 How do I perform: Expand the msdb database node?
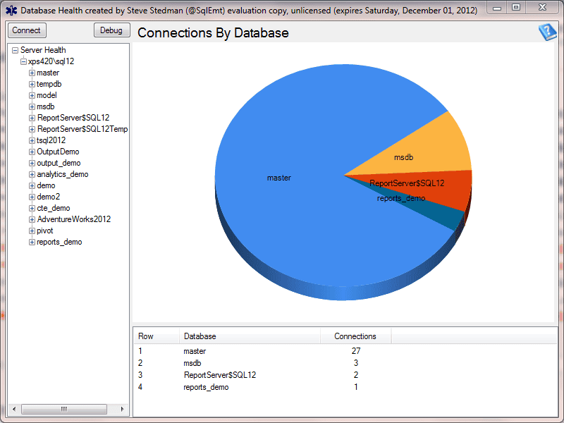coord(32,107)
